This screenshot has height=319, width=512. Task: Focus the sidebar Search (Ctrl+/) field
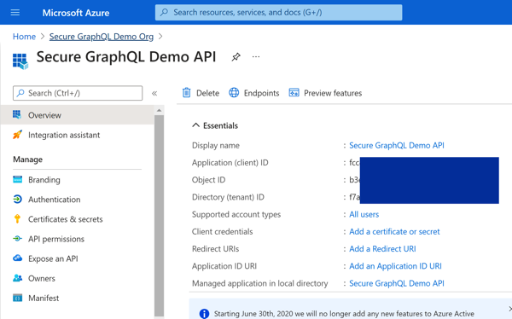(x=78, y=93)
